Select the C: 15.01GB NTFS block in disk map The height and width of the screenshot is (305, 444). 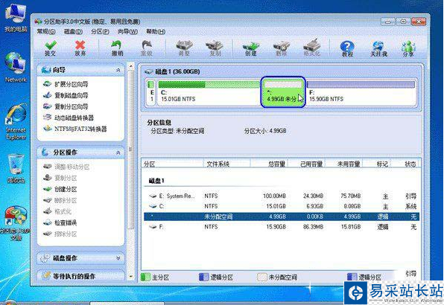point(209,92)
